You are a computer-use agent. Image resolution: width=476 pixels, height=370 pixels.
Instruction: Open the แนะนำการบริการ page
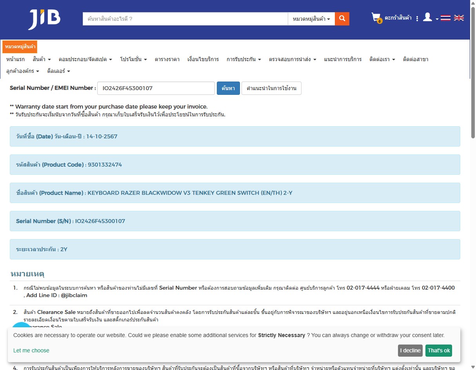point(343,59)
